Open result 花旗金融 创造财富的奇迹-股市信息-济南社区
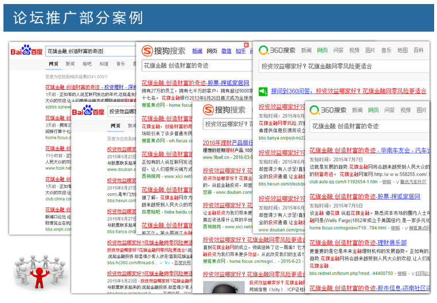 pos(369,288)
